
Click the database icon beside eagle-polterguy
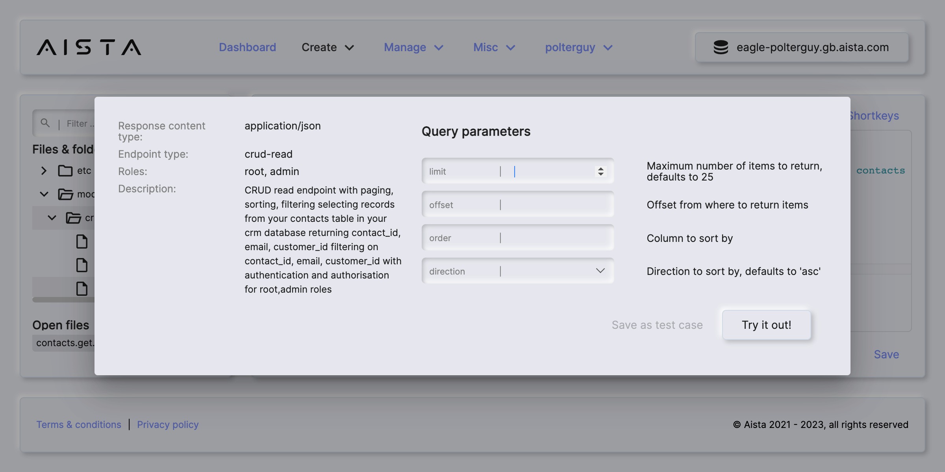point(721,47)
